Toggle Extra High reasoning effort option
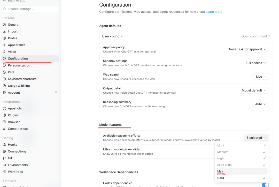This screenshot has width=279, height=187. point(242,165)
